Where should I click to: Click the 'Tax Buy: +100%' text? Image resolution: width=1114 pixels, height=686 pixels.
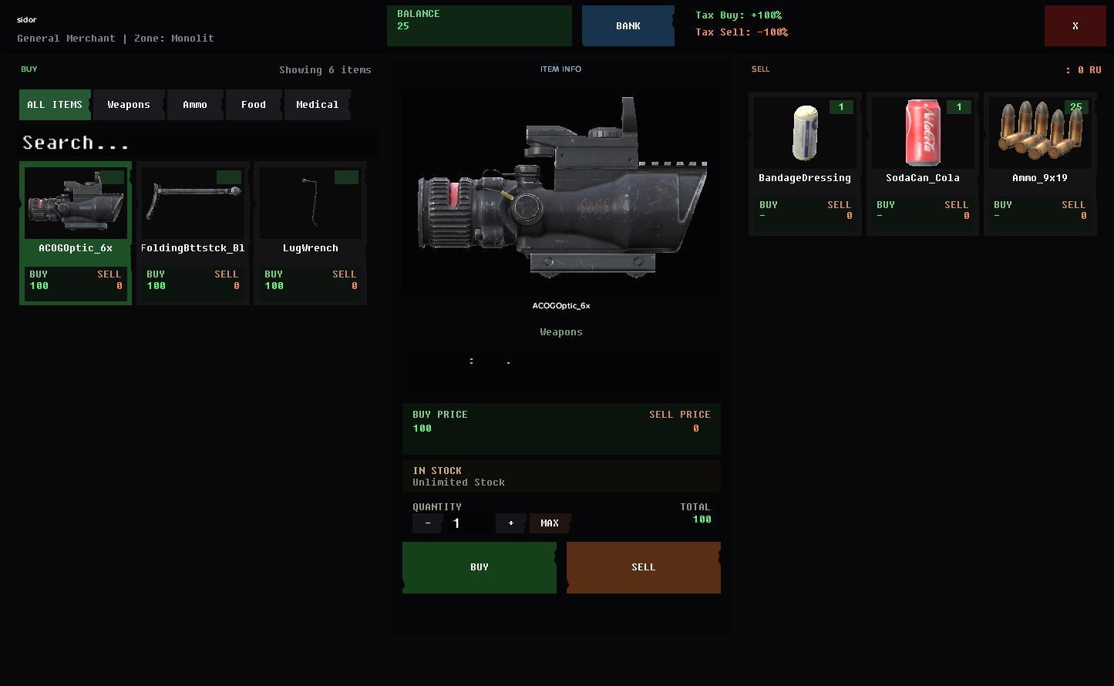point(739,15)
